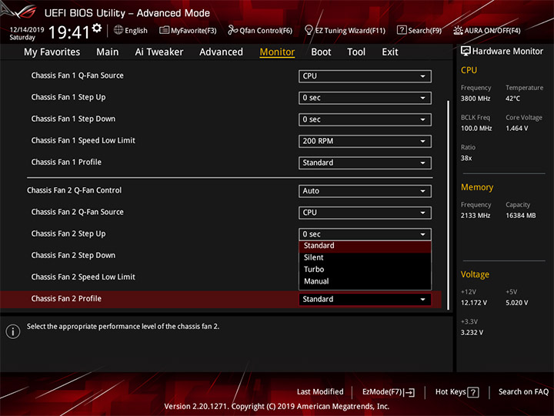Open MyFavorite(F3) list icon

pyautogui.click(x=164, y=30)
